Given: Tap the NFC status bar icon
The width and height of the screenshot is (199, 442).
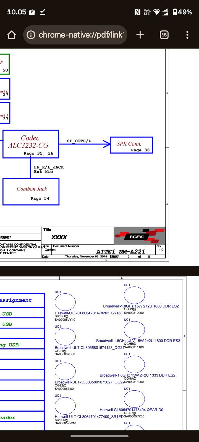Looking at the screenshot, I should click(x=137, y=12).
